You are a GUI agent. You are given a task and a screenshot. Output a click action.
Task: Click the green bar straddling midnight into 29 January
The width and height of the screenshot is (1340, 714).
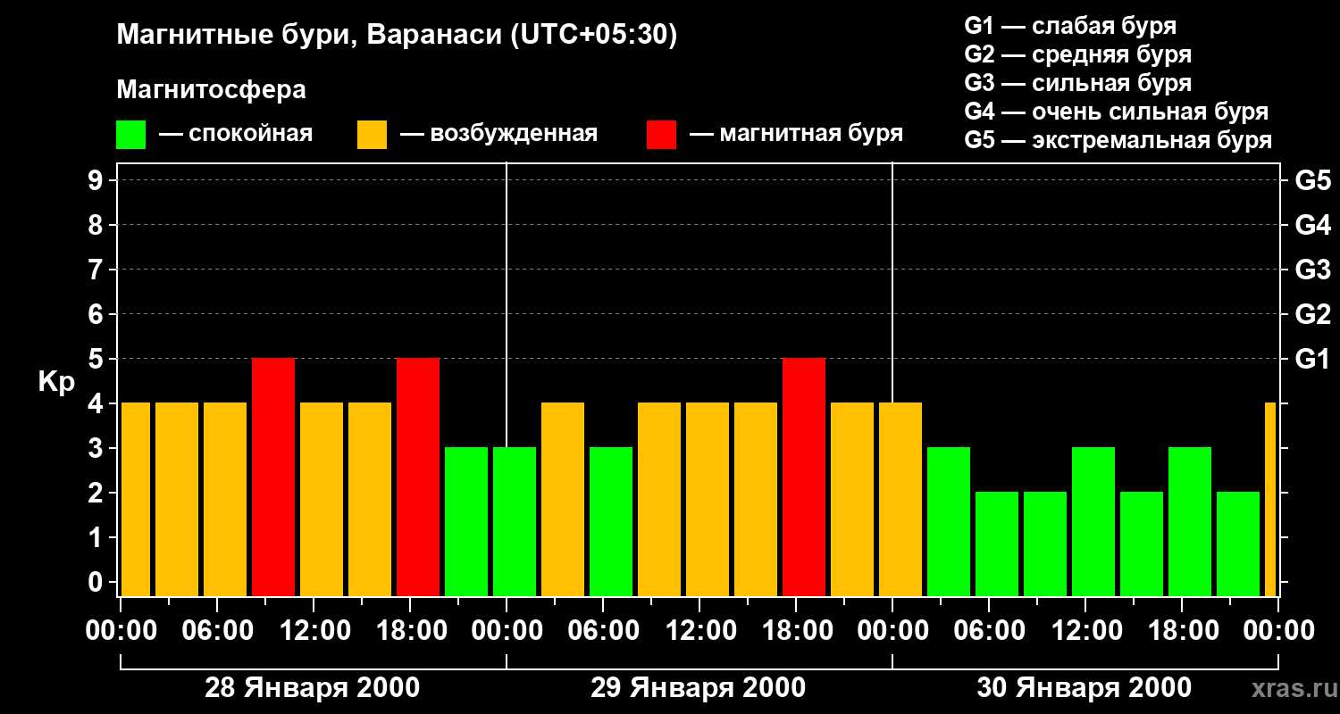click(x=515, y=522)
